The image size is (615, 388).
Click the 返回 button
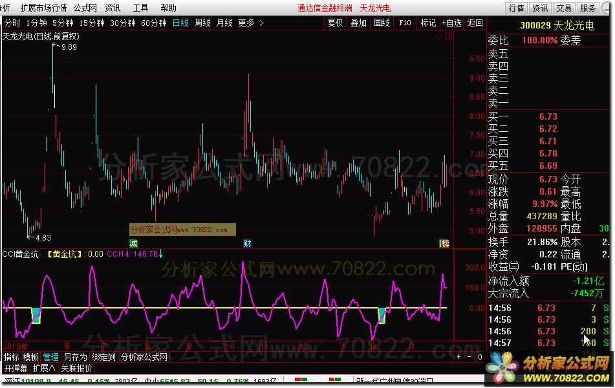click(x=475, y=23)
